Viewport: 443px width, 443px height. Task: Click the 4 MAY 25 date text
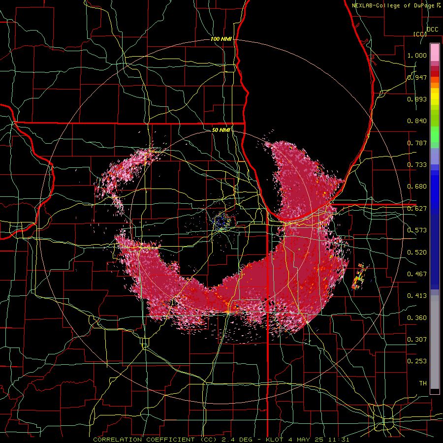[x=307, y=440]
